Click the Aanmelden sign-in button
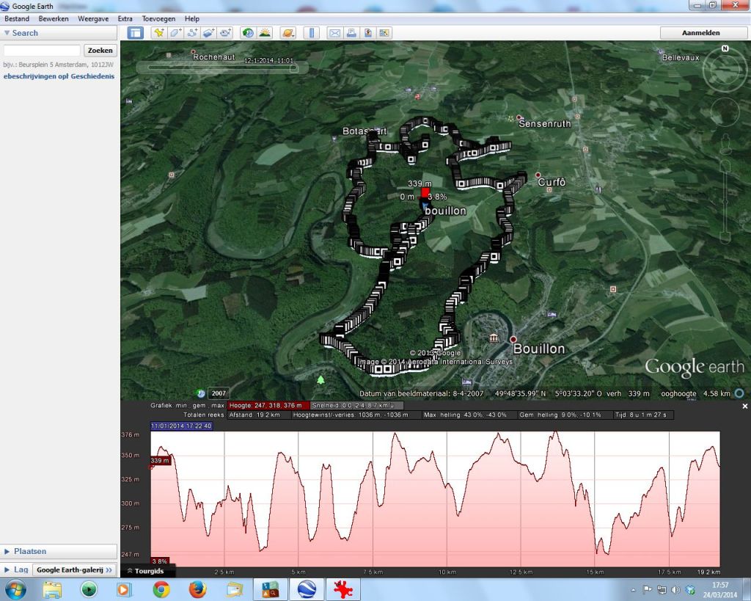 point(700,33)
